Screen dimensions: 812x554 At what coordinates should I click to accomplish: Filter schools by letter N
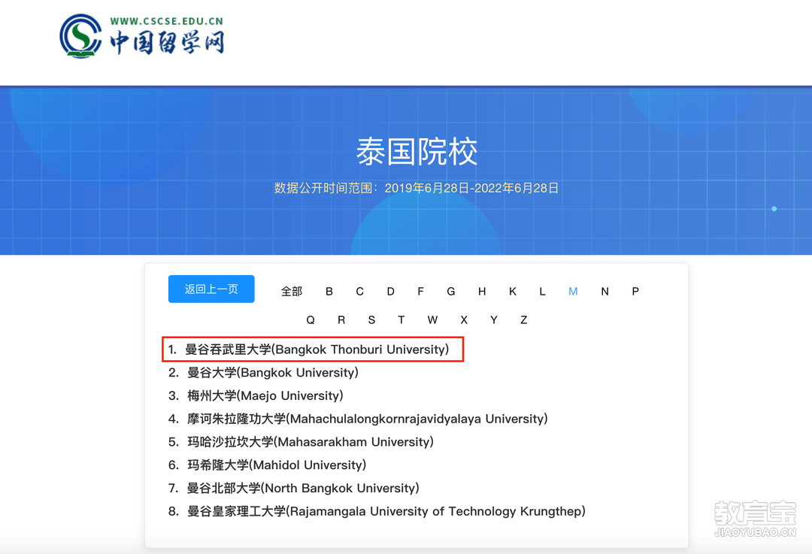tap(604, 292)
